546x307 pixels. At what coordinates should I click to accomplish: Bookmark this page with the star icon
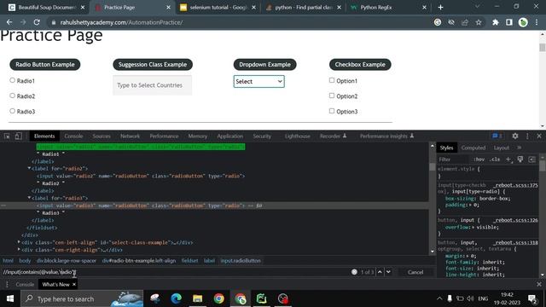tap(479, 22)
